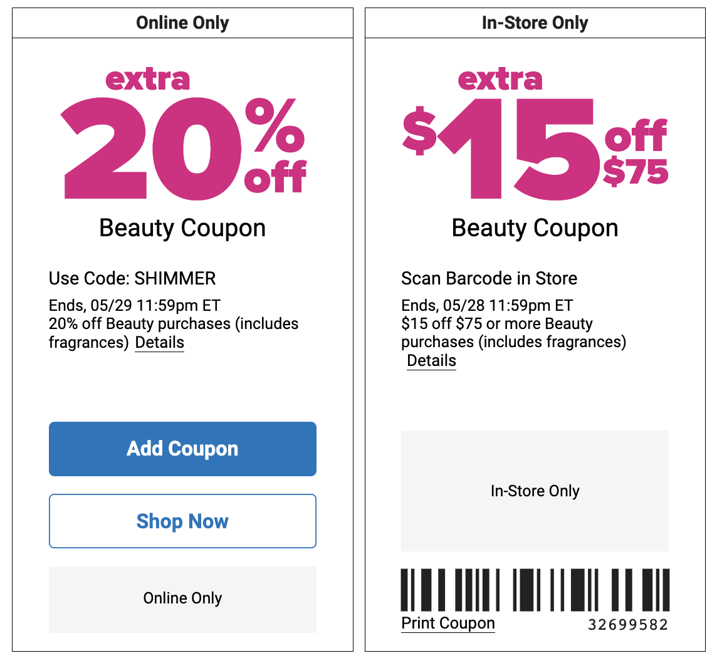Screen dimensions: 712x663
Task: Click the blue Add Coupon button
Action: 182,449
